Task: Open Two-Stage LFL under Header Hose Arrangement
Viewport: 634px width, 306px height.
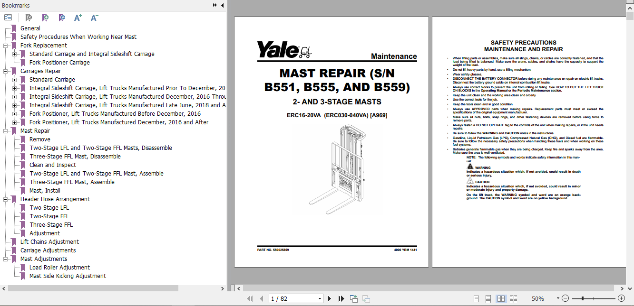Action: (x=49, y=208)
